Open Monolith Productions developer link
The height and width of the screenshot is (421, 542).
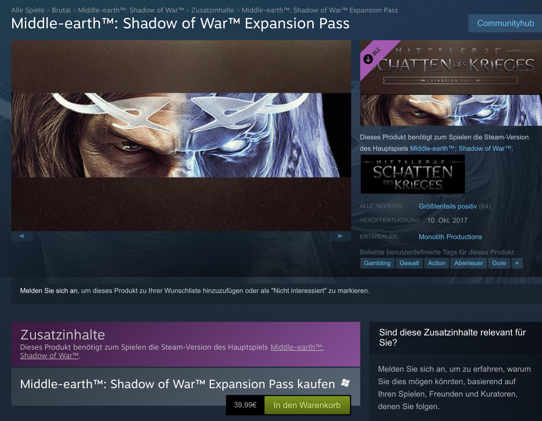click(450, 237)
